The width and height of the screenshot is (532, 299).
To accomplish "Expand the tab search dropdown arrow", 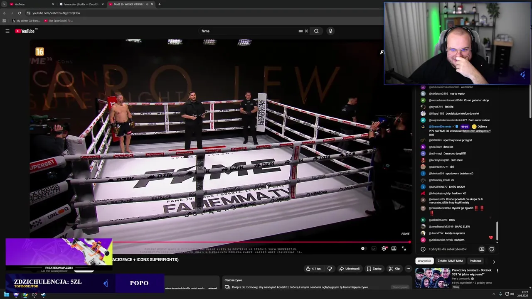I will click(x=4, y=4).
